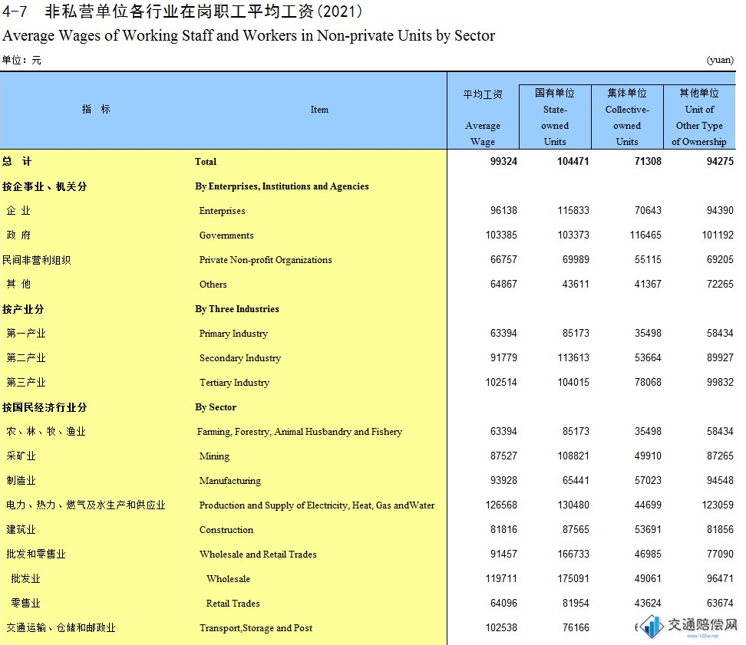746x645 pixels.
Task: Select the 'Construction' row label
Action: (226, 530)
